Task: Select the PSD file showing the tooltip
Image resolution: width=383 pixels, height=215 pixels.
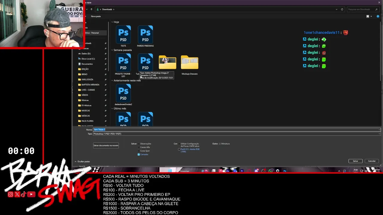Action: tap(145, 62)
